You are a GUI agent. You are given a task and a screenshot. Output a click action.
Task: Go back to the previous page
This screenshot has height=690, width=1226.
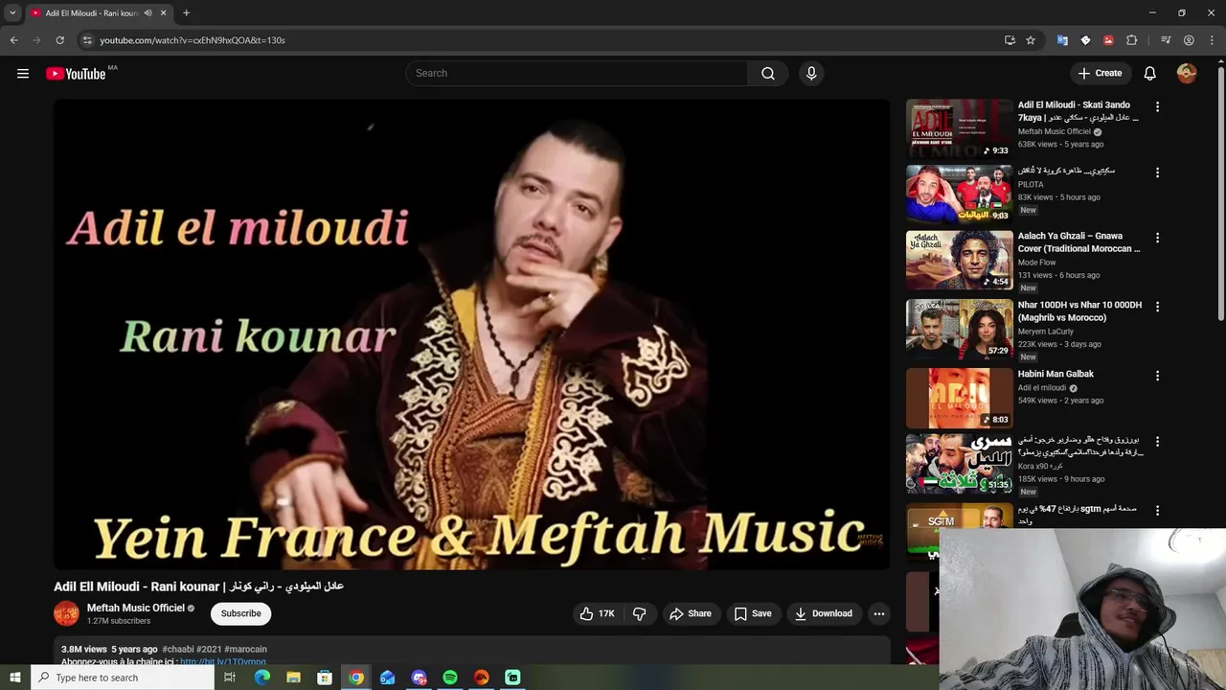point(13,40)
